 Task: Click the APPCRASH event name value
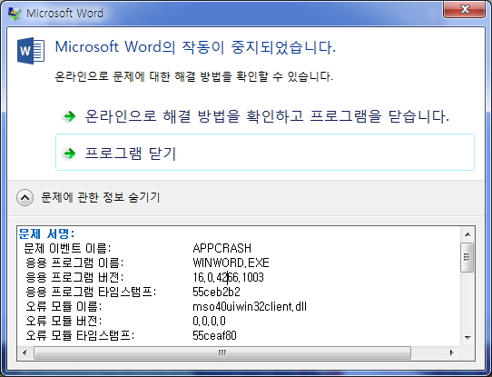(x=221, y=248)
